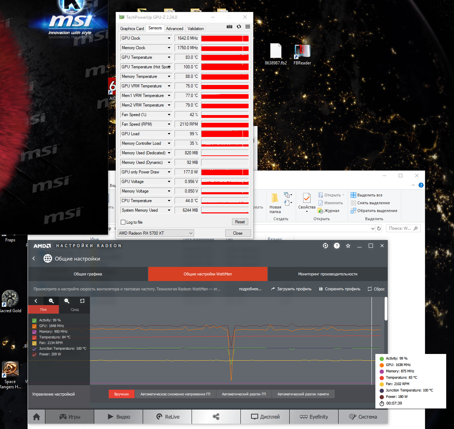Click Журнал in the Explorer ribbon
Viewport: 454px width, 429px height.
[x=329, y=211]
